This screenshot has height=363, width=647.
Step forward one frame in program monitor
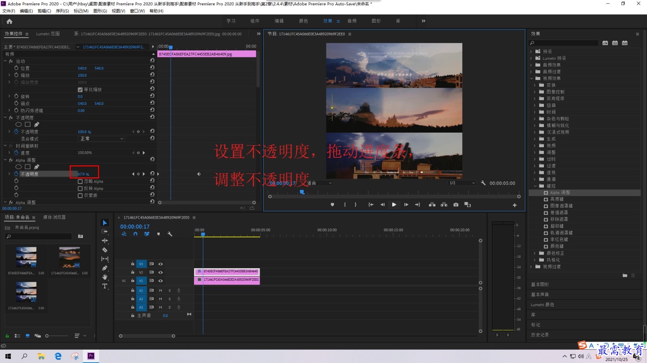tap(406, 204)
